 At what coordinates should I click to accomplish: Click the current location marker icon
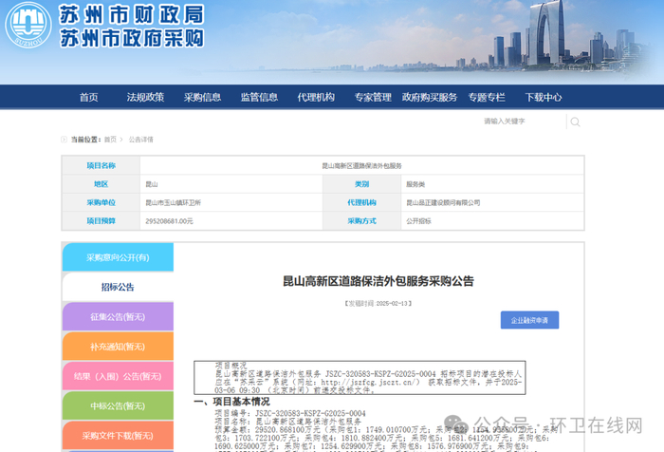coord(65,140)
